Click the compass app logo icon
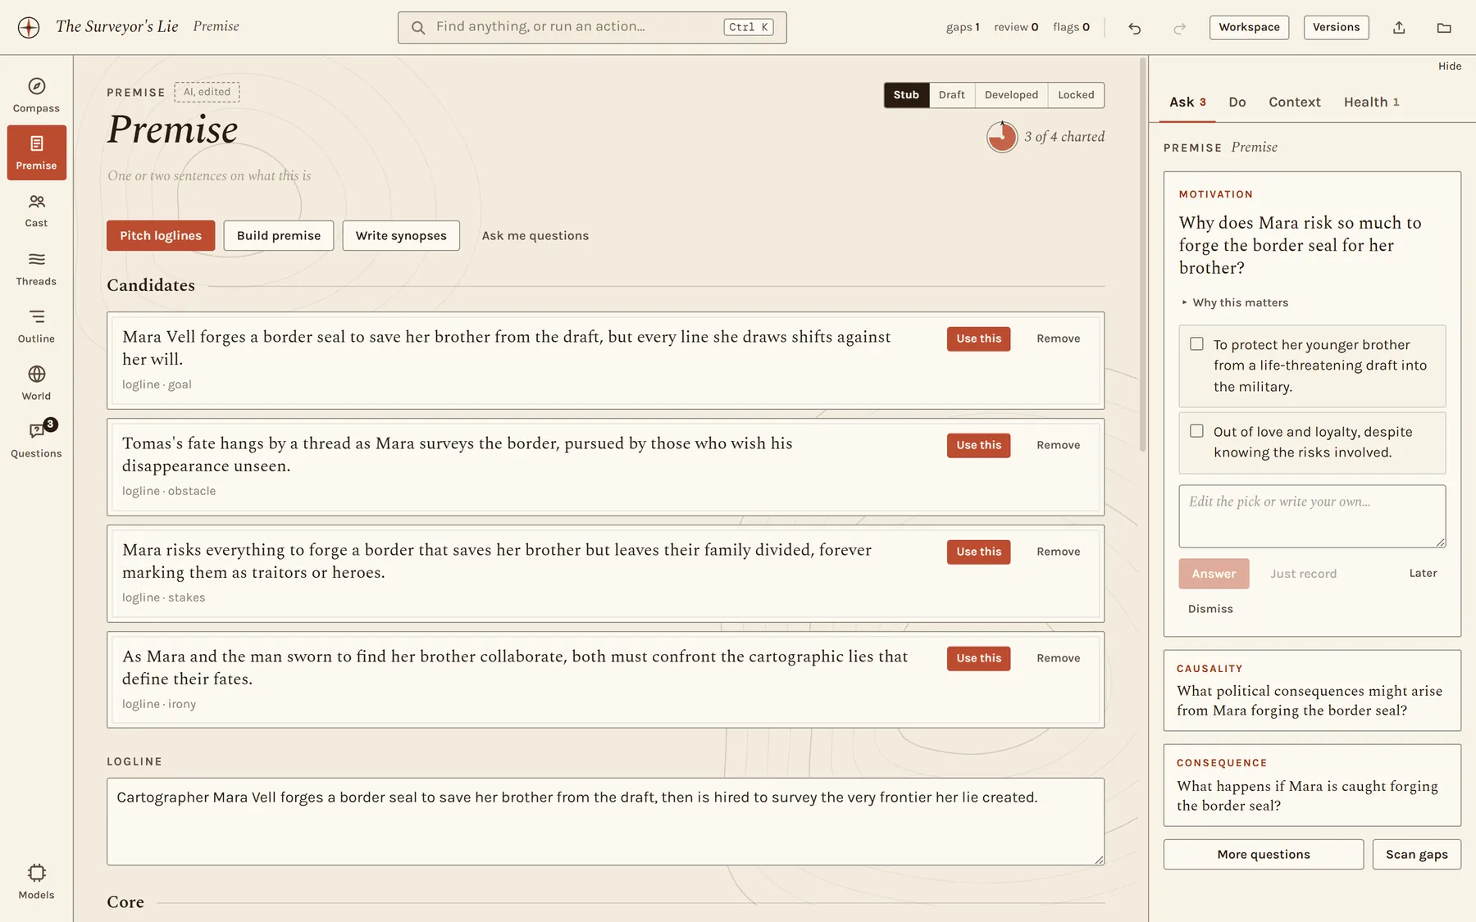The width and height of the screenshot is (1476, 922). click(x=29, y=27)
